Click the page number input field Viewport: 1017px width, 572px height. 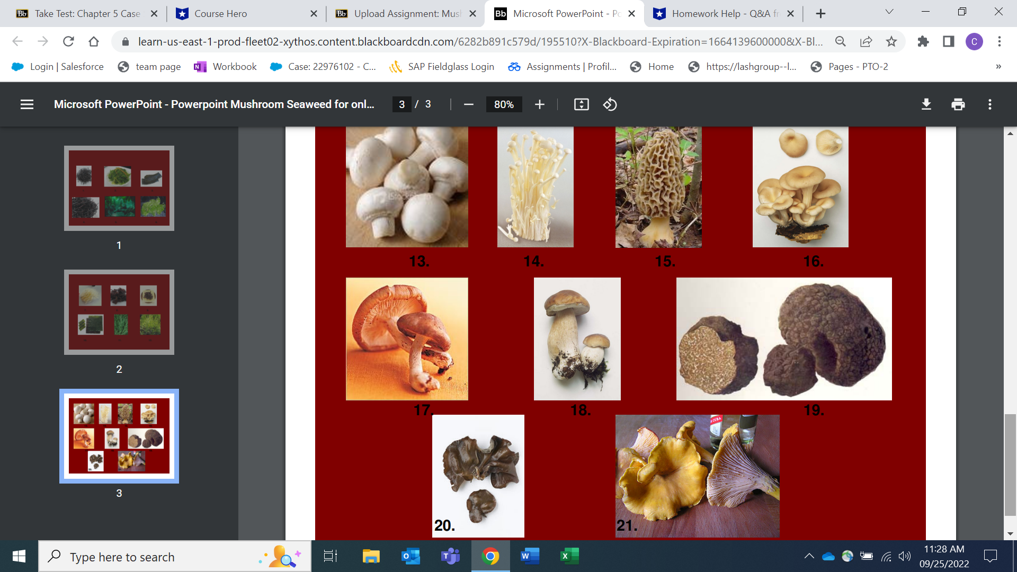(x=402, y=104)
